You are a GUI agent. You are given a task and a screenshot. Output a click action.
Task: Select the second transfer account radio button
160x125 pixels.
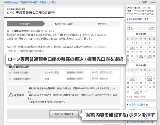point(10,79)
